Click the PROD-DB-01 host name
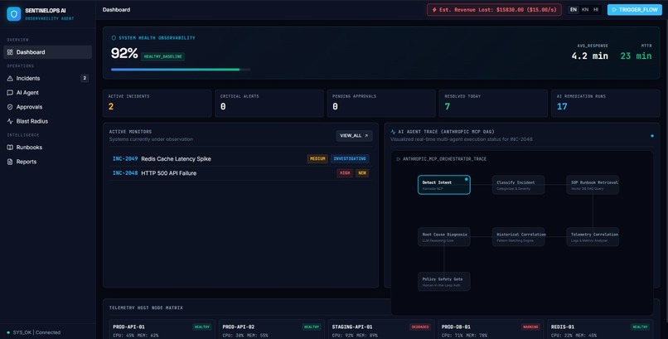668x339 pixels. [x=455, y=327]
